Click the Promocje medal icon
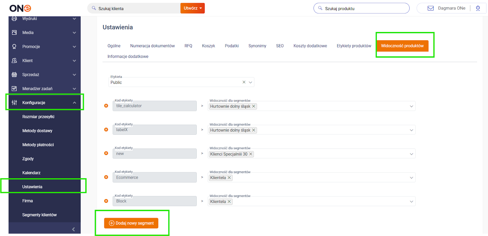Image resolution: width=488 pixels, height=236 pixels. (14, 46)
